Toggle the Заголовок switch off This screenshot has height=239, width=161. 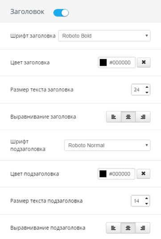coord(61,13)
